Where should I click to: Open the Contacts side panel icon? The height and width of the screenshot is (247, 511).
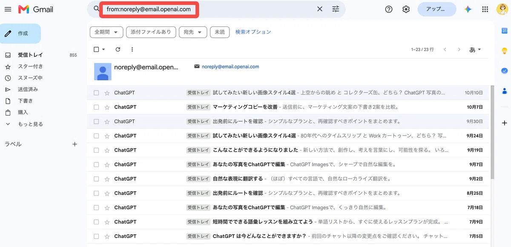504,91
